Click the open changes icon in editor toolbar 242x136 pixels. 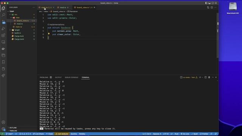208,8
